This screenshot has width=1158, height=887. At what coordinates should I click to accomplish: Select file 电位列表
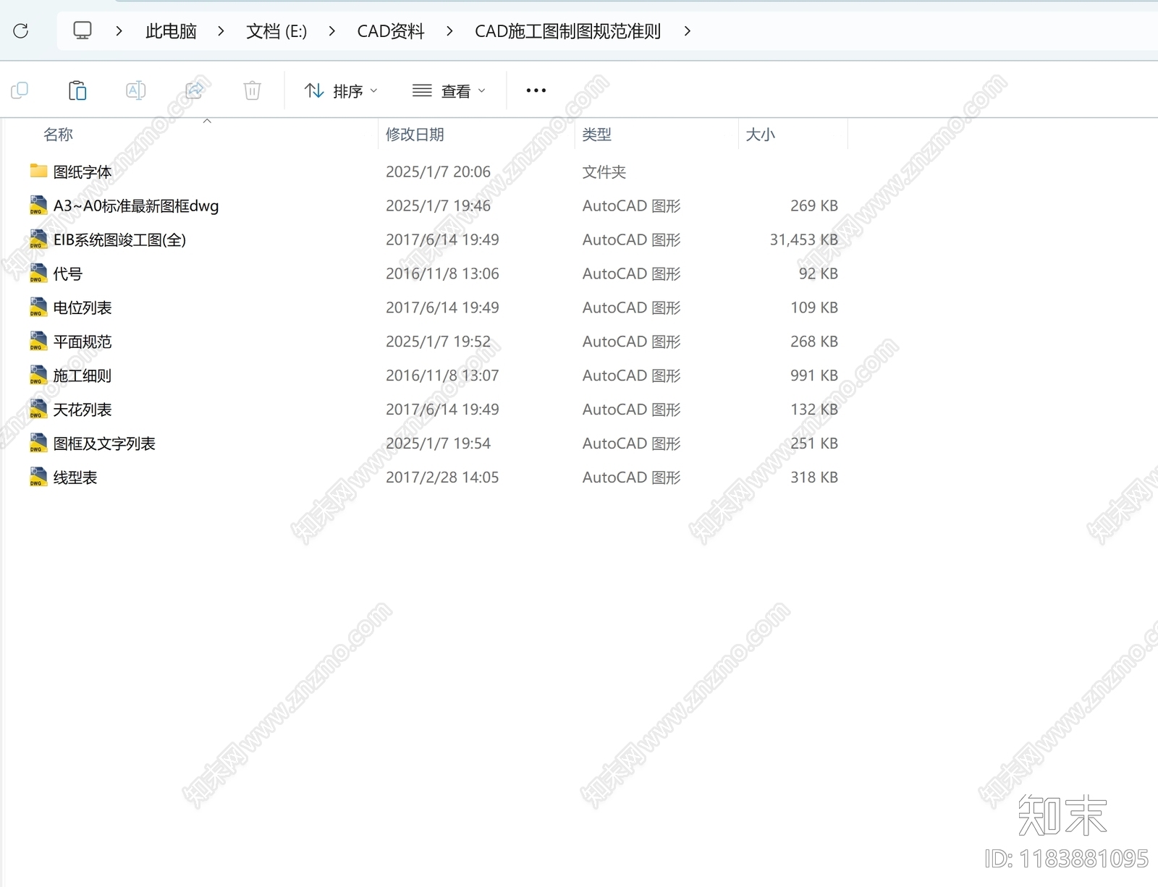point(83,308)
